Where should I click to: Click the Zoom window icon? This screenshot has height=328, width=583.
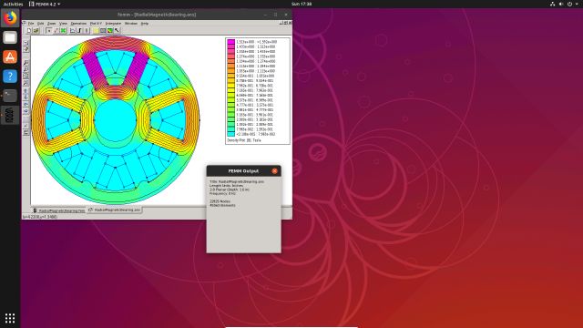pos(26,82)
